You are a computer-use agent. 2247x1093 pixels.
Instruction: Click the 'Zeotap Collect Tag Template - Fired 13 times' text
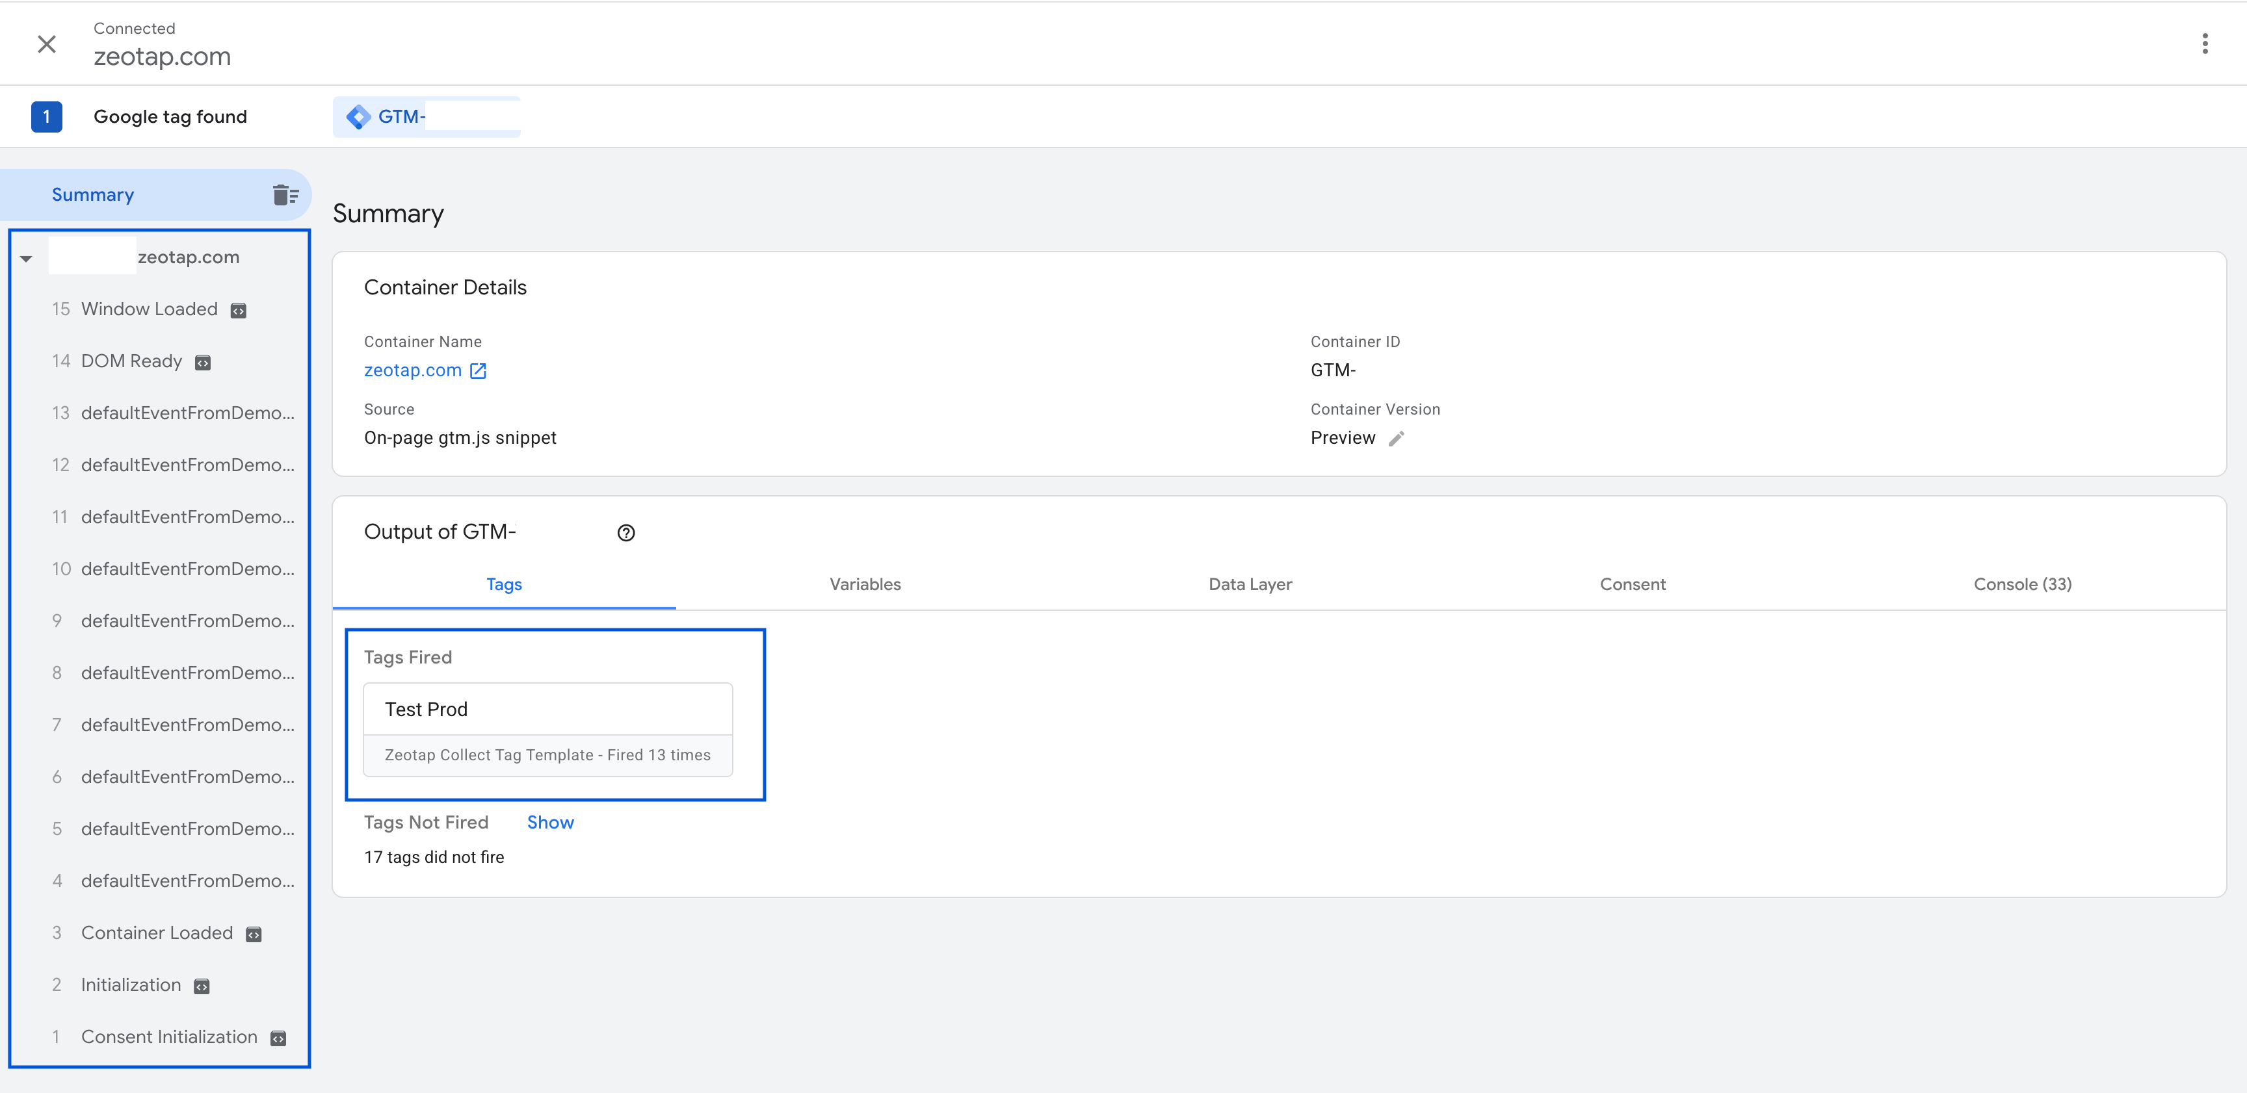tap(548, 755)
